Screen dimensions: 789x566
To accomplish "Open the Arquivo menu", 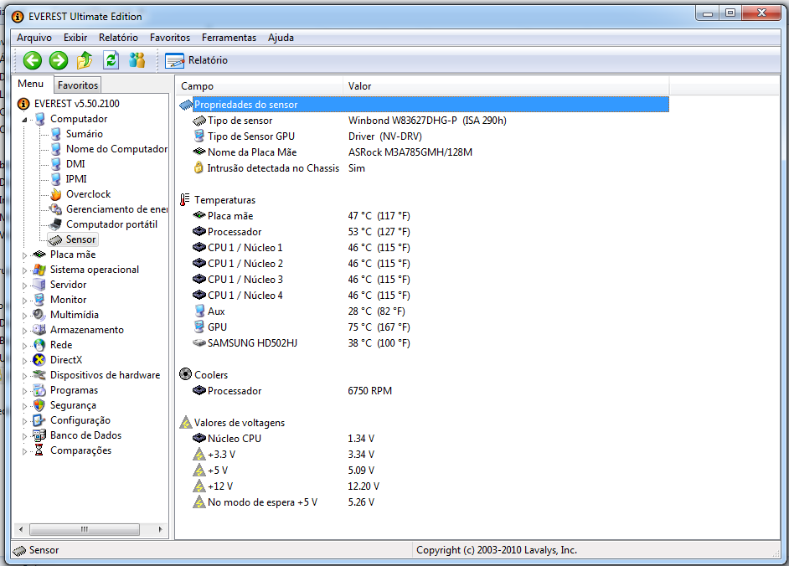I will click(x=34, y=38).
